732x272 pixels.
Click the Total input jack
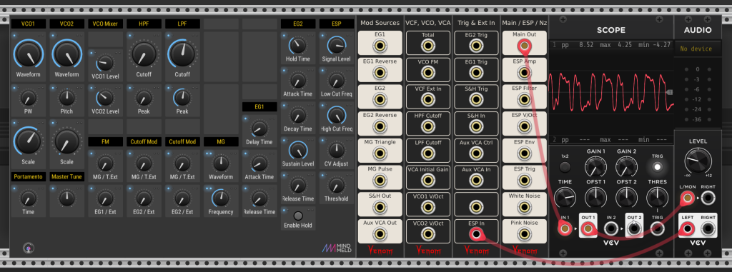point(427,46)
